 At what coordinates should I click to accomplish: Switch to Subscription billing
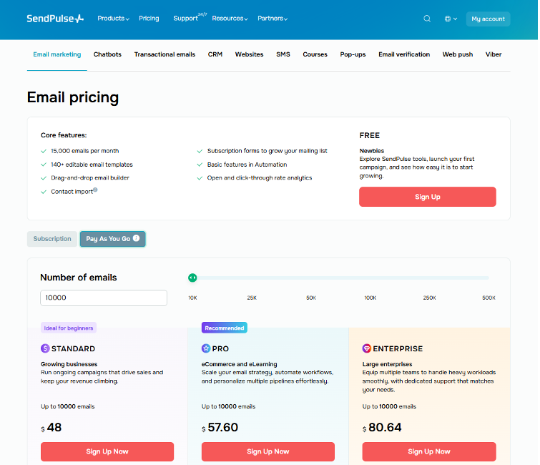pos(52,239)
